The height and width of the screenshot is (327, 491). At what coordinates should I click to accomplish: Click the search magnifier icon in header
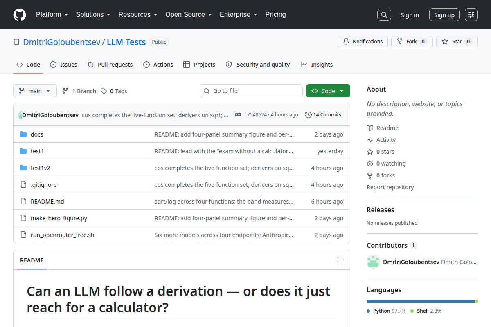click(384, 15)
